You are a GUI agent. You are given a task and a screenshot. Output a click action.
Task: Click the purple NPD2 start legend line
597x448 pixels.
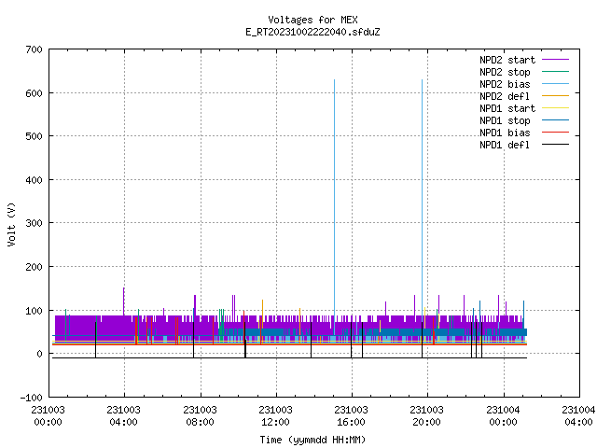tap(555, 60)
